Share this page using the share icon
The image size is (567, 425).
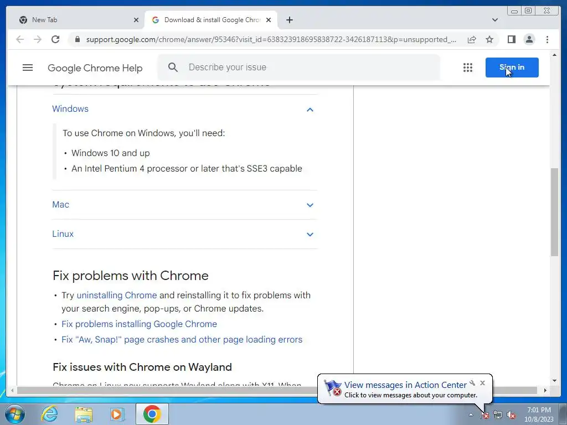tap(472, 39)
